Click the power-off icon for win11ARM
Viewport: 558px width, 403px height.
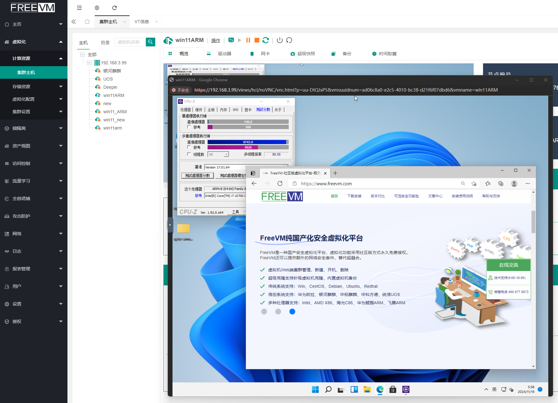point(280,40)
